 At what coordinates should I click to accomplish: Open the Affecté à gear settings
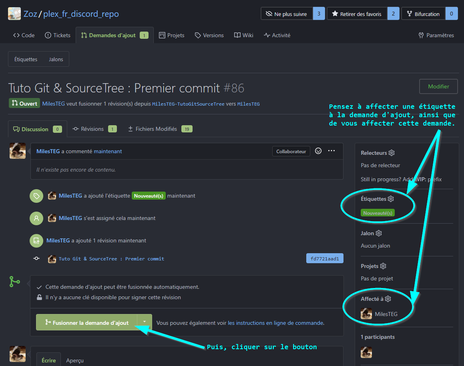388,299
